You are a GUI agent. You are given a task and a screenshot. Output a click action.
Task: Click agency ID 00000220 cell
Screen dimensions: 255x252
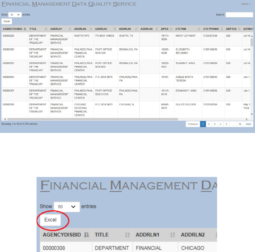tap(14, 39)
